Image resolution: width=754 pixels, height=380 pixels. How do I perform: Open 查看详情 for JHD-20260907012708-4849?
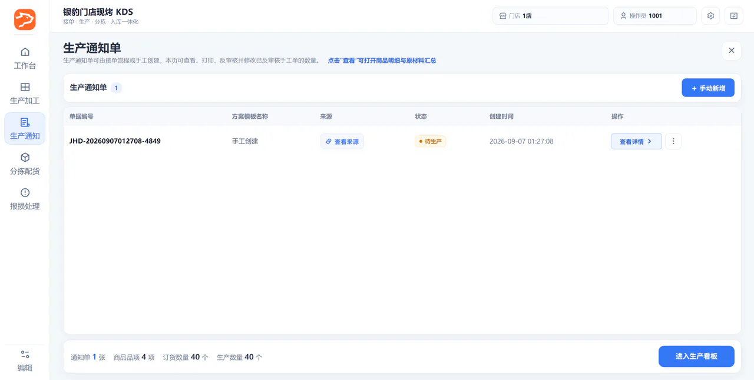coord(636,142)
